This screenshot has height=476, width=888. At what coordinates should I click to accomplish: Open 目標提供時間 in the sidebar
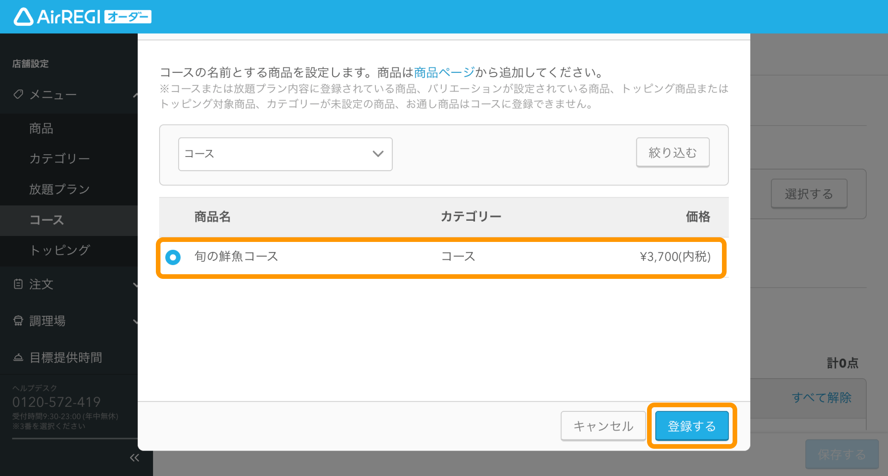pos(66,357)
